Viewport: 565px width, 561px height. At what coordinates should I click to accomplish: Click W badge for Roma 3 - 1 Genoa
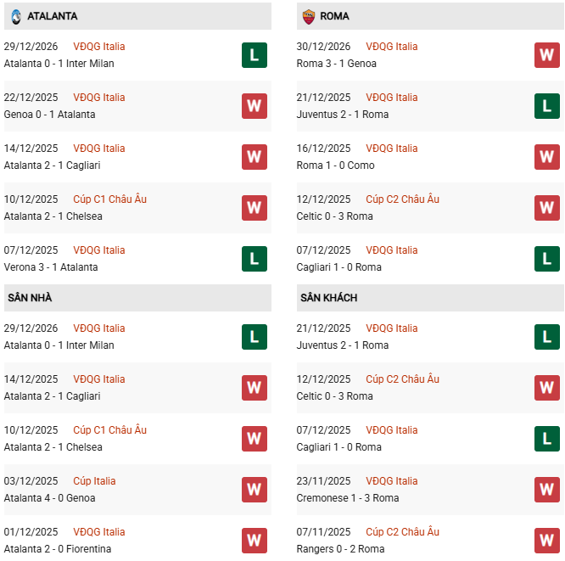546,55
